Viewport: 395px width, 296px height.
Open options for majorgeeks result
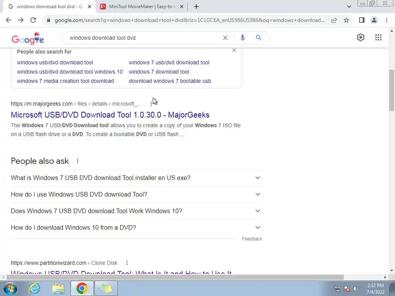[151, 104]
